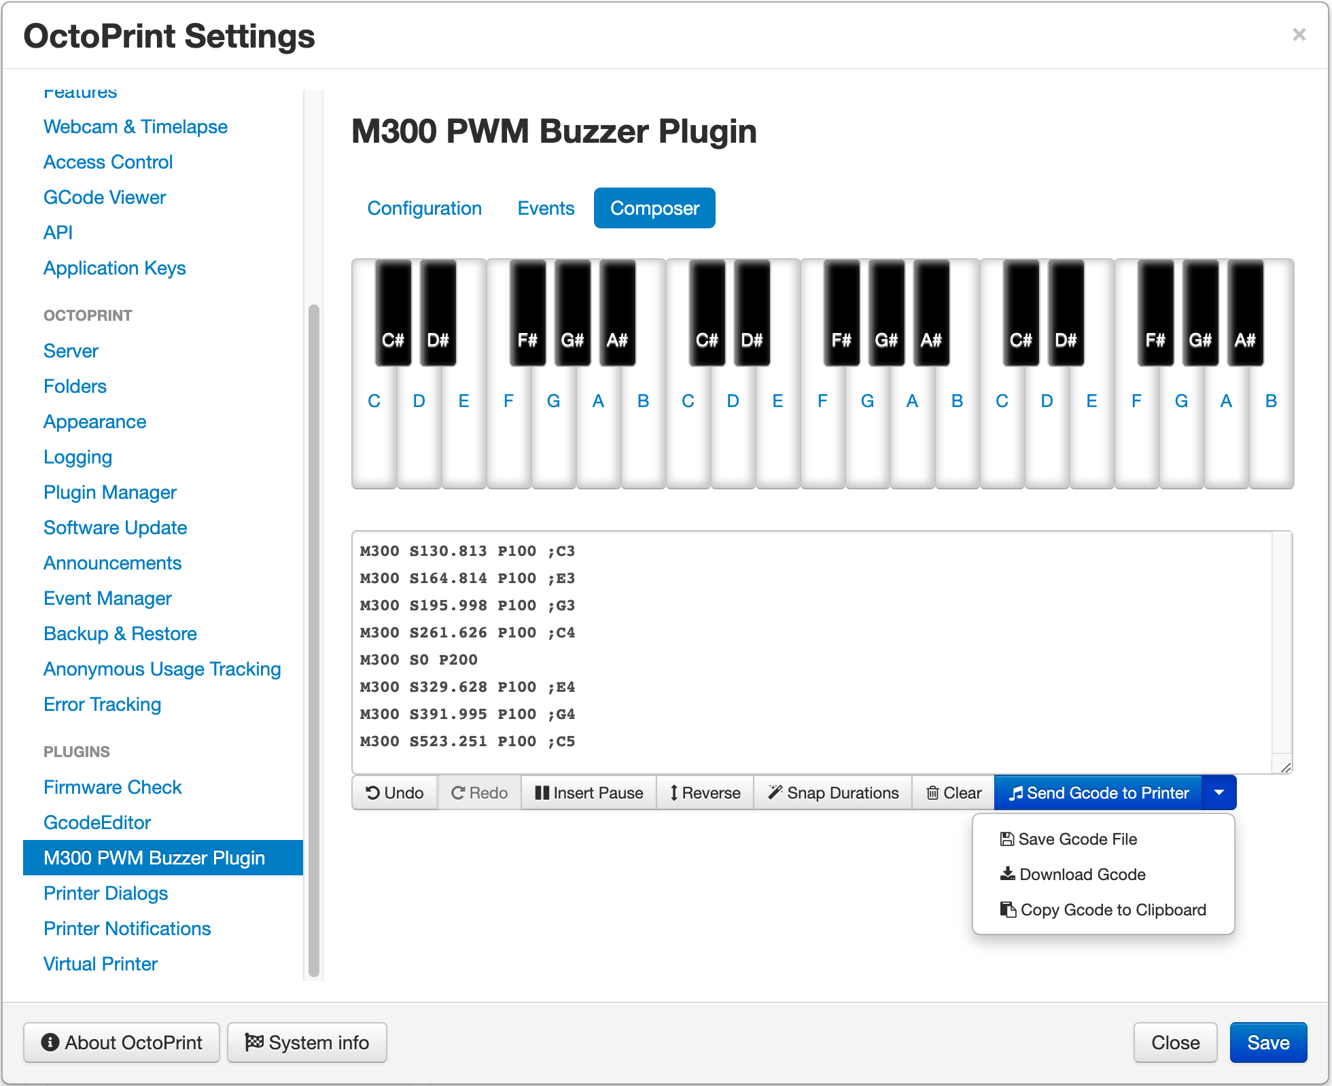Image resolution: width=1332 pixels, height=1086 pixels.
Task: Open Webcam & Timelapse settings
Action: pyautogui.click(x=135, y=127)
